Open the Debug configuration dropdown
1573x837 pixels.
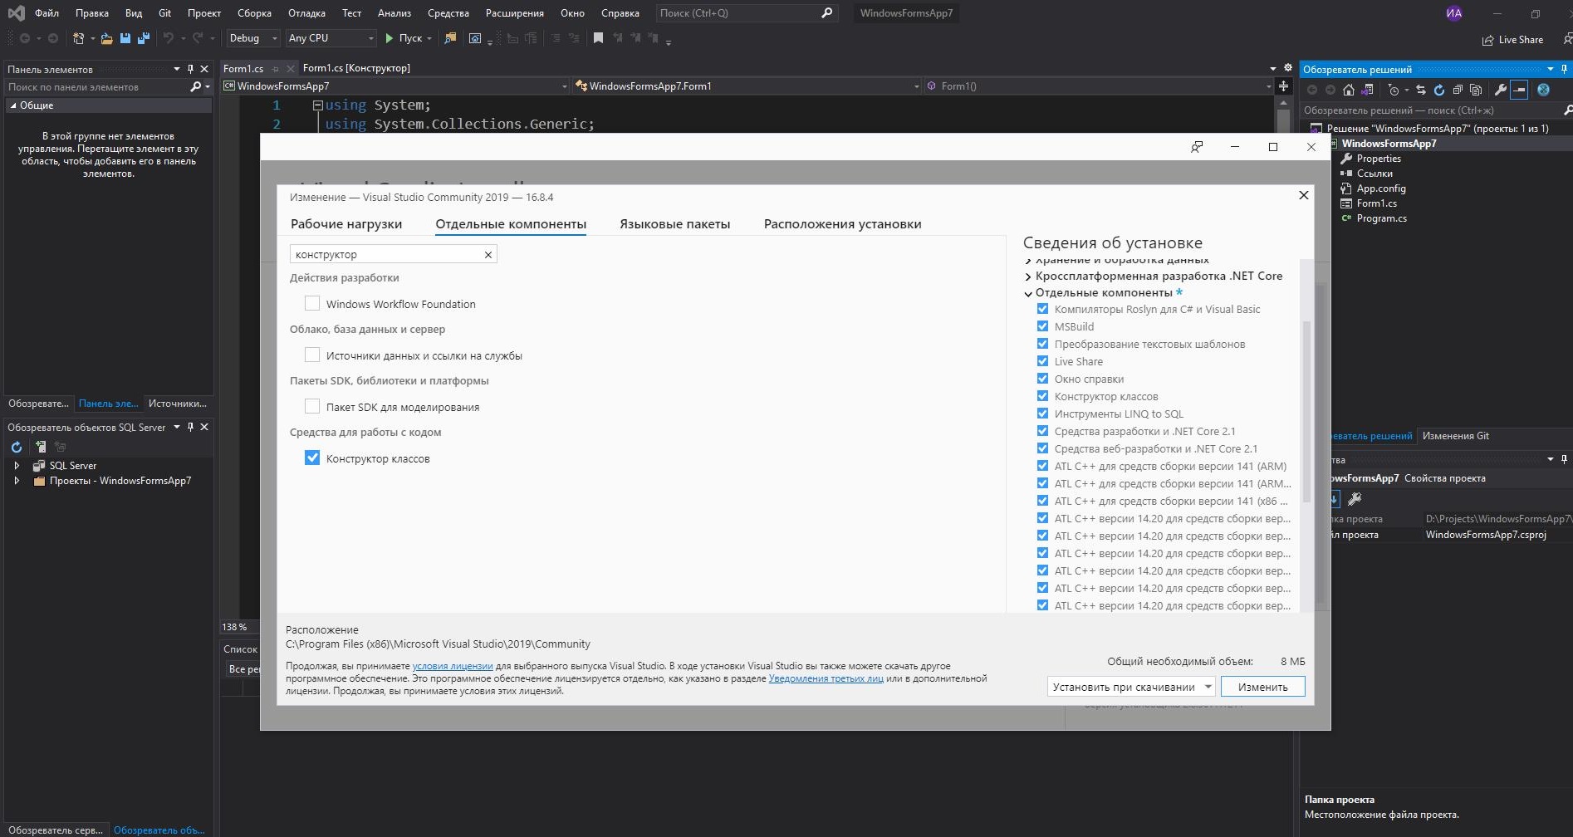(252, 38)
